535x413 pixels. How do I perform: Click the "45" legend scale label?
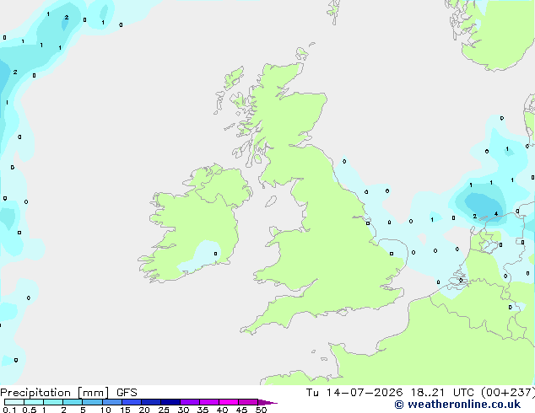tap(241, 410)
